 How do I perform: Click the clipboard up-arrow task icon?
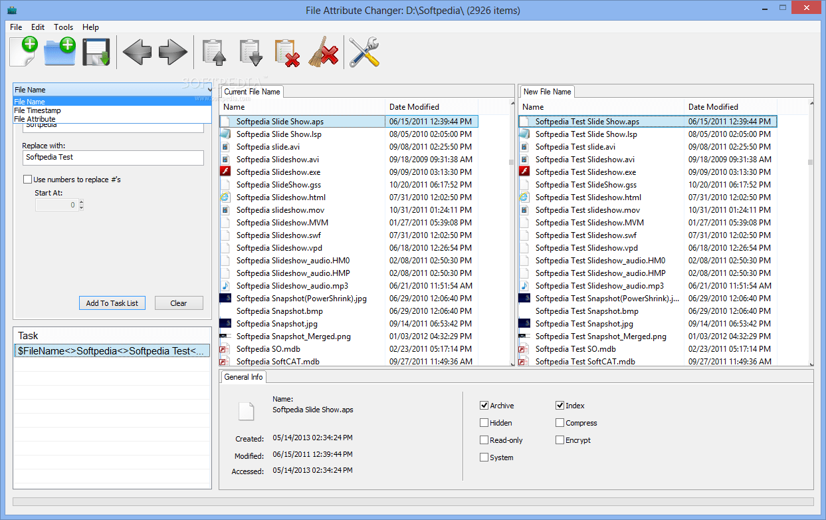pyautogui.click(x=214, y=53)
